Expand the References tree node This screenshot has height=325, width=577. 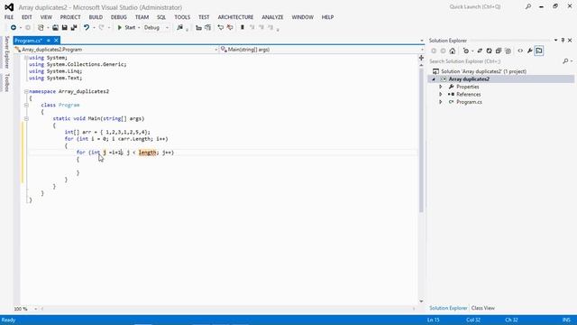tap(441, 94)
